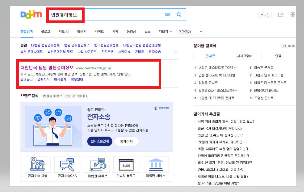Click related search 스카이뷰
304x192 pixels.
[x=124, y=52]
